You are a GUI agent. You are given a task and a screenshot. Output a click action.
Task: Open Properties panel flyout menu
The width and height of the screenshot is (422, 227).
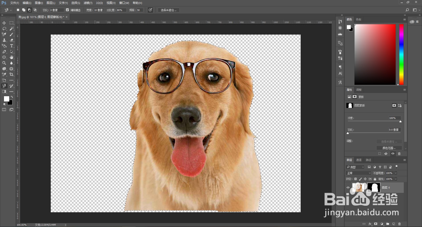coord(404,90)
